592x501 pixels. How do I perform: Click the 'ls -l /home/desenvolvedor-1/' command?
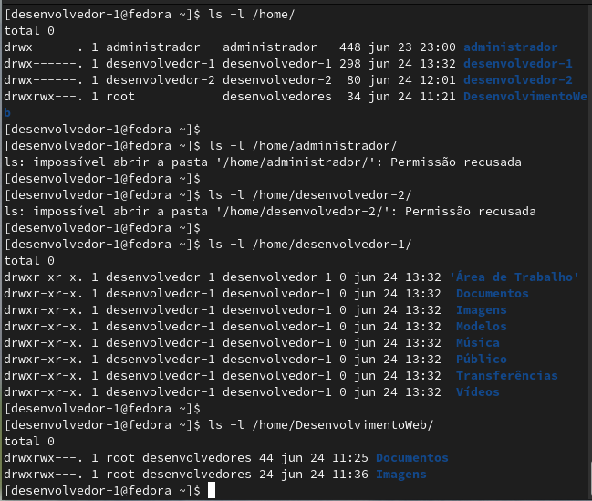click(309, 245)
